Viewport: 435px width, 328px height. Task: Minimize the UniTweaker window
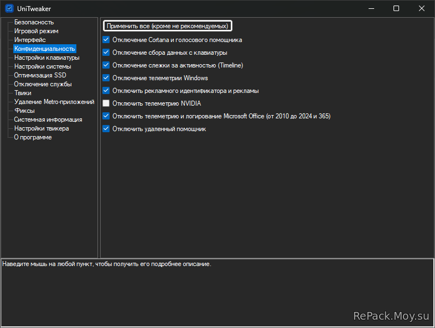click(371, 9)
